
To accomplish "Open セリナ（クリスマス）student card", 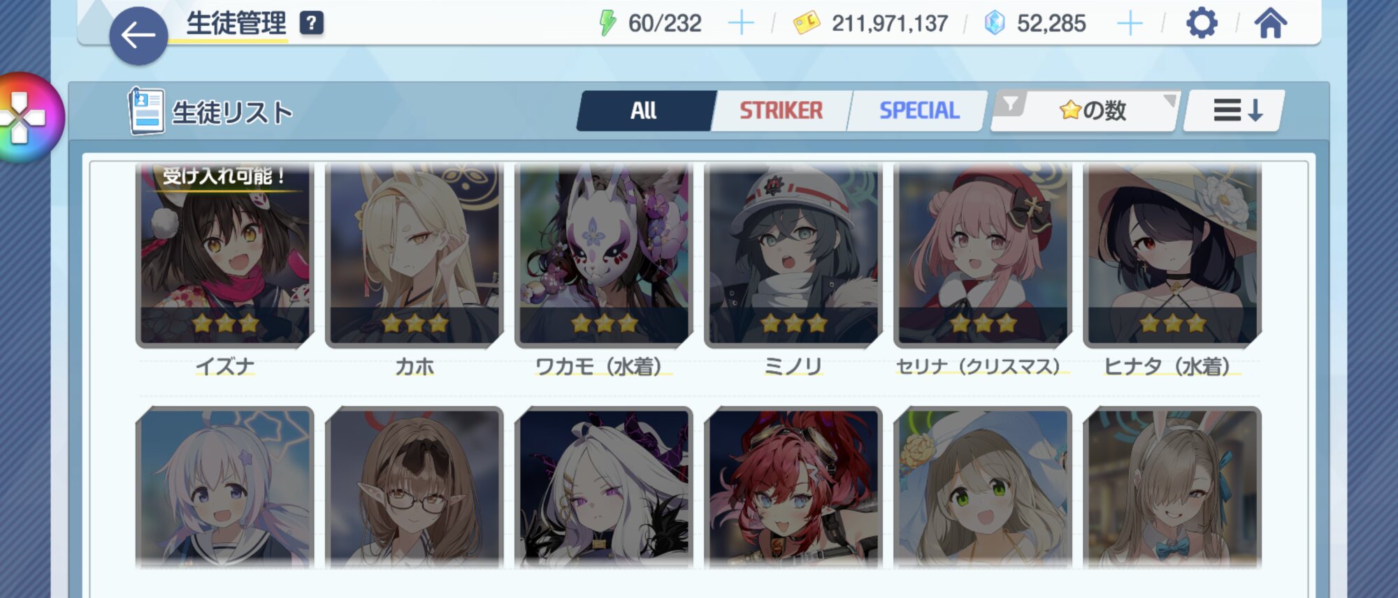I will pos(983,256).
